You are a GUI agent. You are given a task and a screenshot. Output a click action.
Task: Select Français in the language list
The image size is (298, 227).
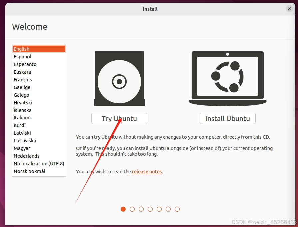pos(39,80)
